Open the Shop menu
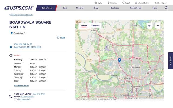Viewport: 173px width, 108px height. 96,8
